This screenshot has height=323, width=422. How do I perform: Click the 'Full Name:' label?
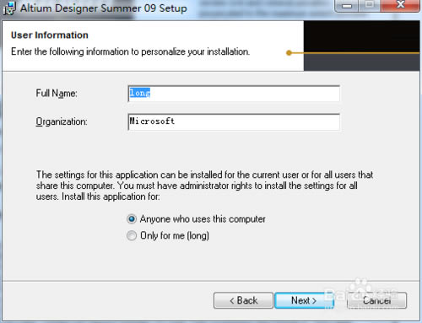(x=57, y=94)
